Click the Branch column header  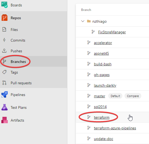(x=86, y=10)
